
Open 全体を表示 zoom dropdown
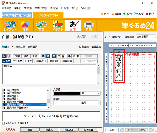(x=146, y=37)
